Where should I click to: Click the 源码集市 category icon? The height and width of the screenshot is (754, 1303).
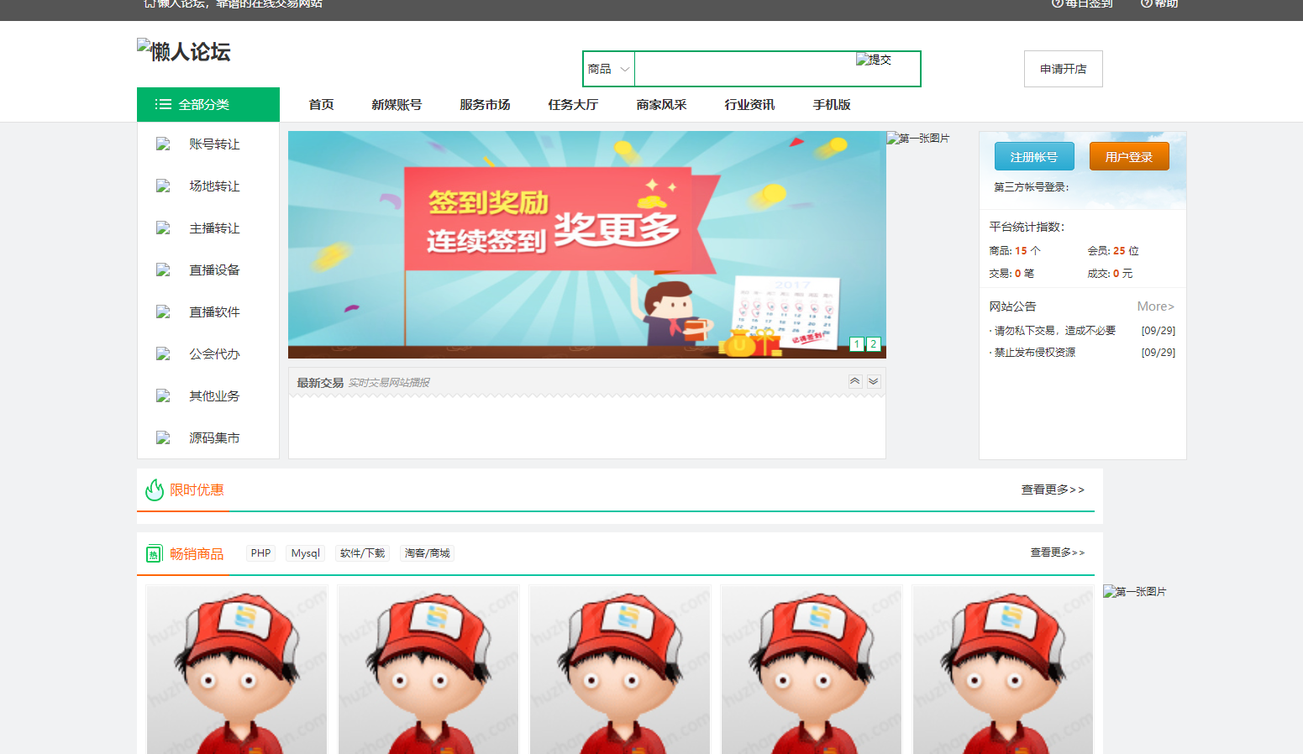point(163,438)
